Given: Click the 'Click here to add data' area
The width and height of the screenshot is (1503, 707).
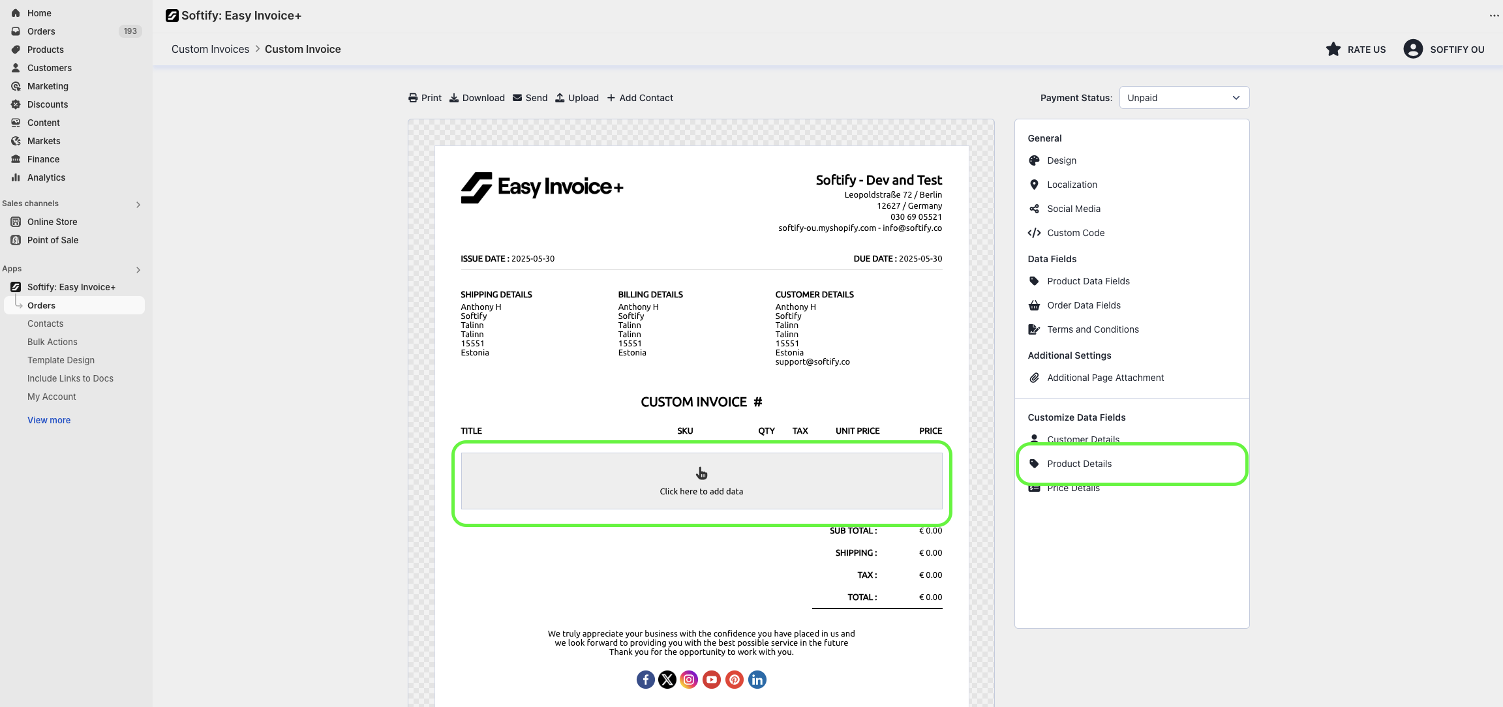Looking at the screenshot, I should point(701,481).
